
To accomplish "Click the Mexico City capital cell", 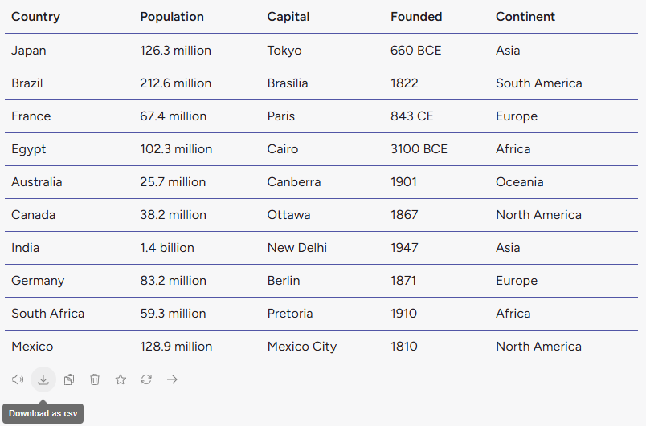I will click(302, 347).
